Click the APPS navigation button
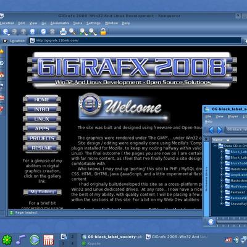The image size is (247, 247). (x=42, y=128)
